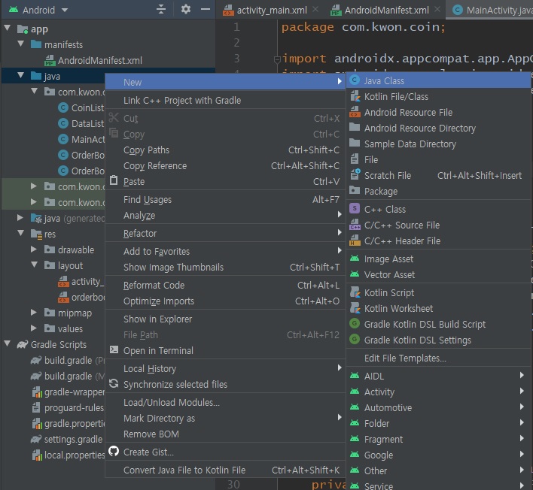Click the Kotlin File/Class icon
The height and width of the screenshot is (490, 533).
click(x=355, y=96)
